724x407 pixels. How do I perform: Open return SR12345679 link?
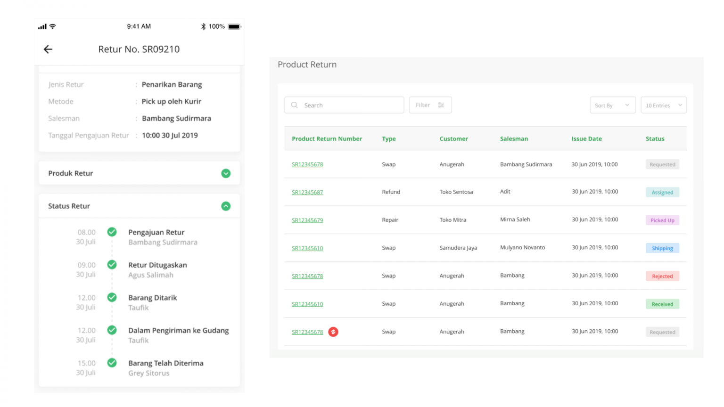(x=307, y=220)
